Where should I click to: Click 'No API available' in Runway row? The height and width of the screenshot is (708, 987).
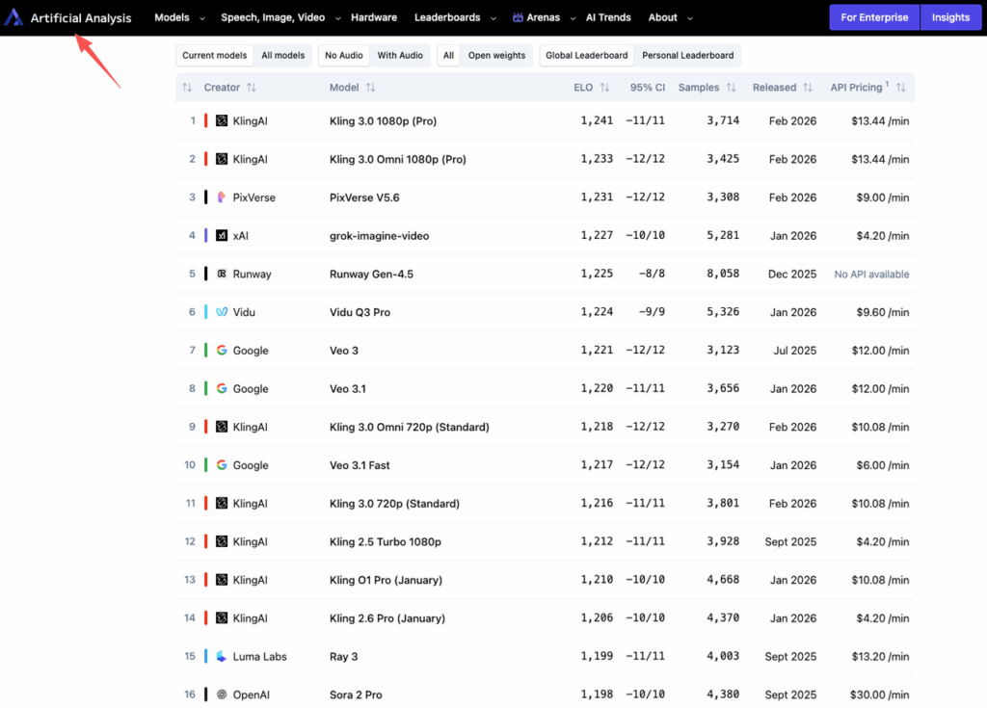tap(871, 275)
